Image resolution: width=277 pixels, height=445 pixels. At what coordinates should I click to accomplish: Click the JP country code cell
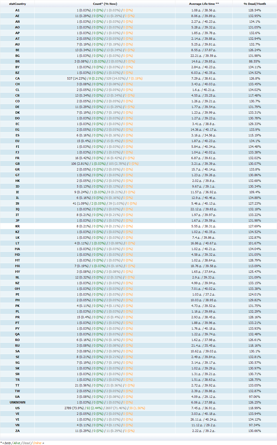17,221
